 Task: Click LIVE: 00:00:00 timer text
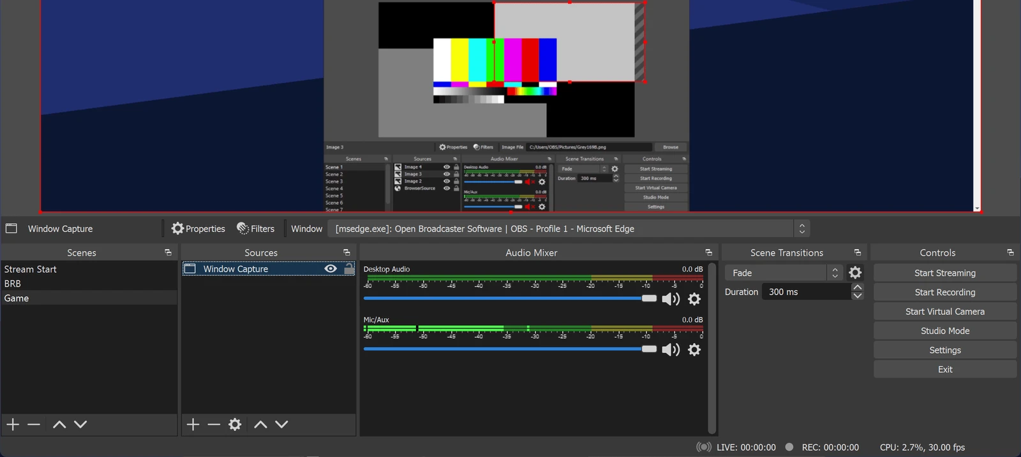(746, 447)
